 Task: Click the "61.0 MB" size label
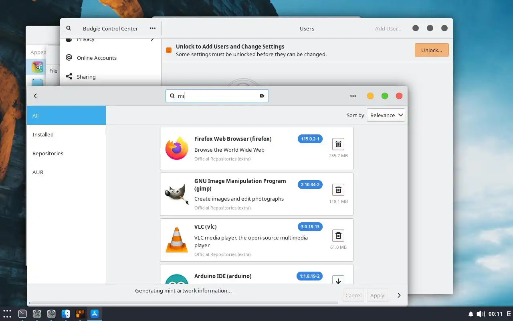click(338, 247)
